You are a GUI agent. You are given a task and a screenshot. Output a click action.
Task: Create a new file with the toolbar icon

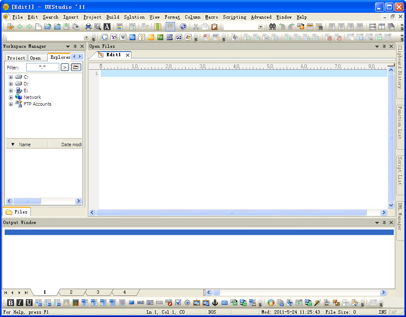(38, 27)
